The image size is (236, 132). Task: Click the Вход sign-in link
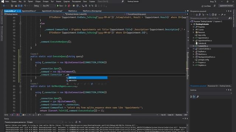tap(212, 1)
